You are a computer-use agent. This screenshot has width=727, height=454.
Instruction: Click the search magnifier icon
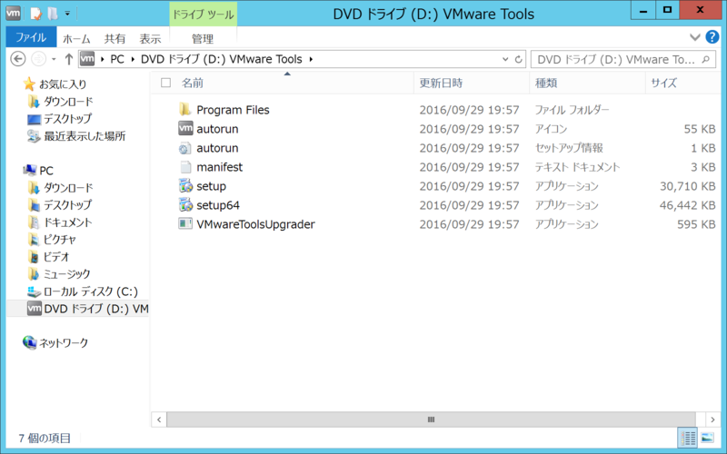pyautogui.click(x=706, y=59)
